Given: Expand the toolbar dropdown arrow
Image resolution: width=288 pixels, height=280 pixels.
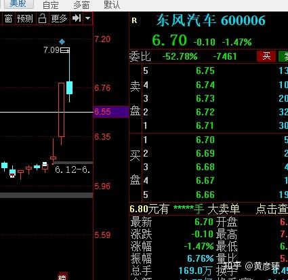Looking at the screenshot, I should pos(88,18).
